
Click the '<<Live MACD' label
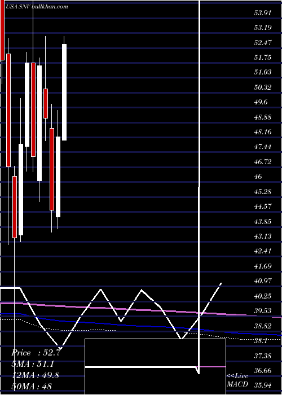coord(237,380)
